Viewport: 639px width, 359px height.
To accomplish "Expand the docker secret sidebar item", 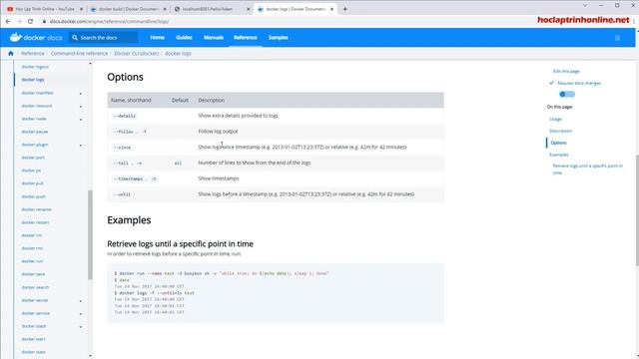I will pyautogui.click(x=81, y=301).
